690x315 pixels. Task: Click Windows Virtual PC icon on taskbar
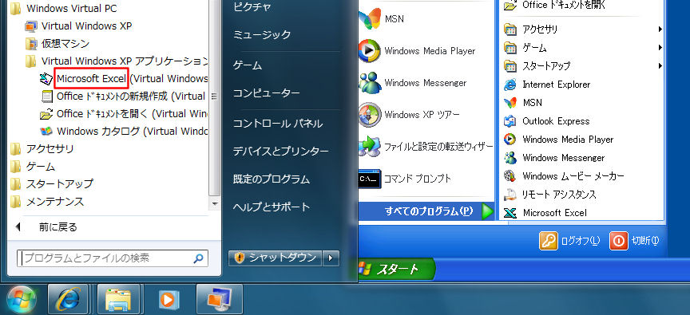(219, 299)
